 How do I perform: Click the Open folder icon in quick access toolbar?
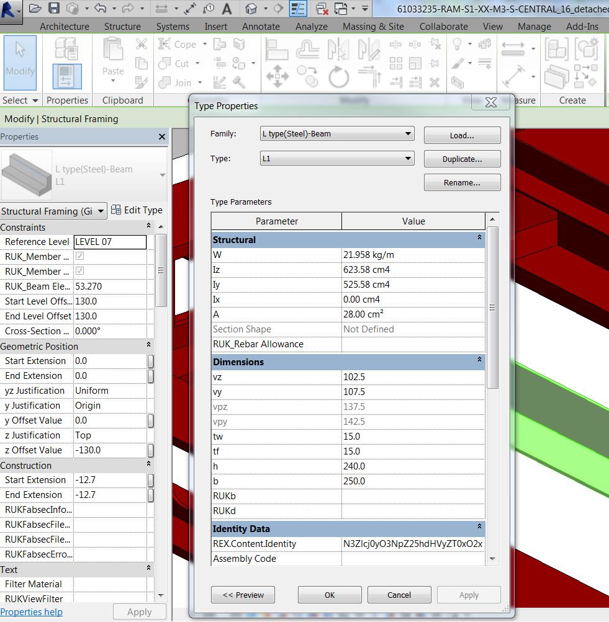(x=35, y=8)
